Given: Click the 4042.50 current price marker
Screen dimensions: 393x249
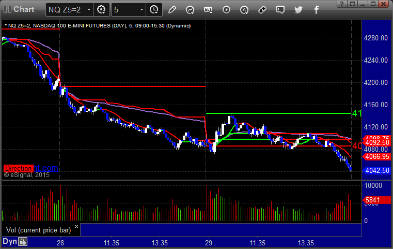Looking at the screenshot, I should pos(377,169).
